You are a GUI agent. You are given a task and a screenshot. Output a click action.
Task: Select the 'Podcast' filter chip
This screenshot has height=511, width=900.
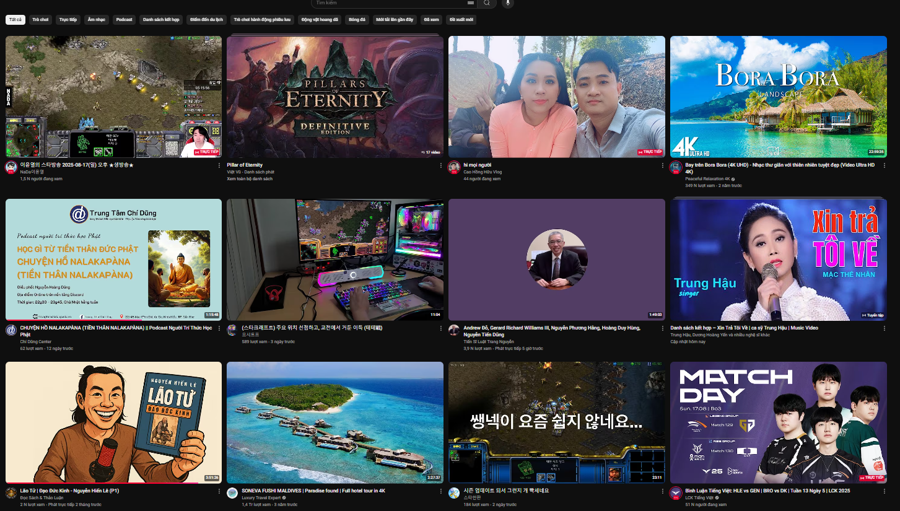pos(124,20)
